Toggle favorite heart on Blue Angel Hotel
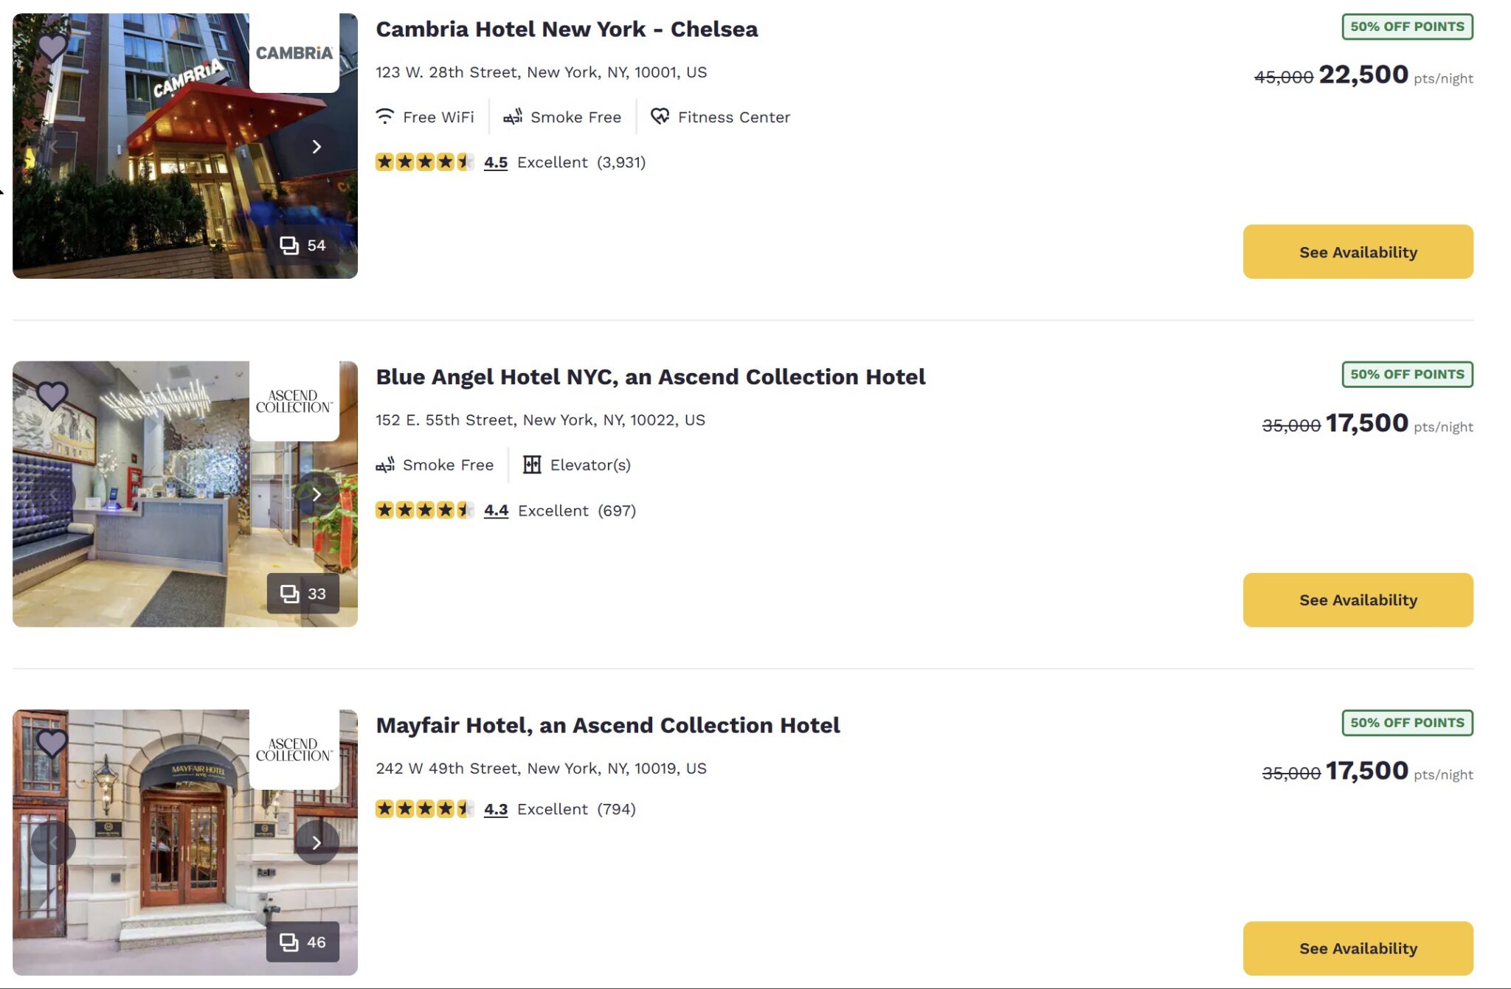Screen dimensions: 1511x989 52,395
